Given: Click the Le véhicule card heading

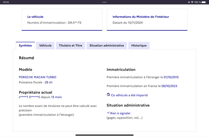Looking at the screenshot, I should tap(35, 17).
